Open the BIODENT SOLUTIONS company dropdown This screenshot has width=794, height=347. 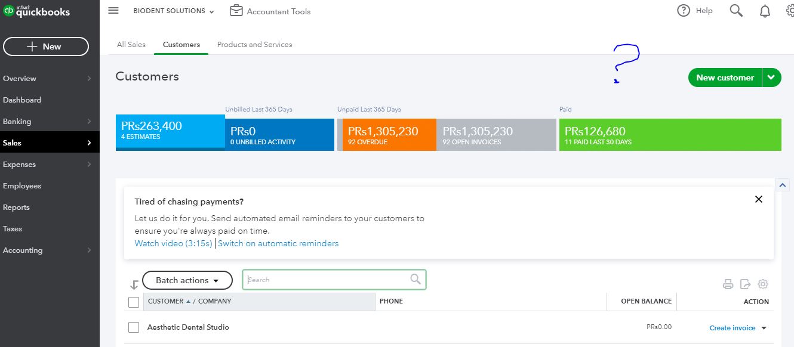173,11
